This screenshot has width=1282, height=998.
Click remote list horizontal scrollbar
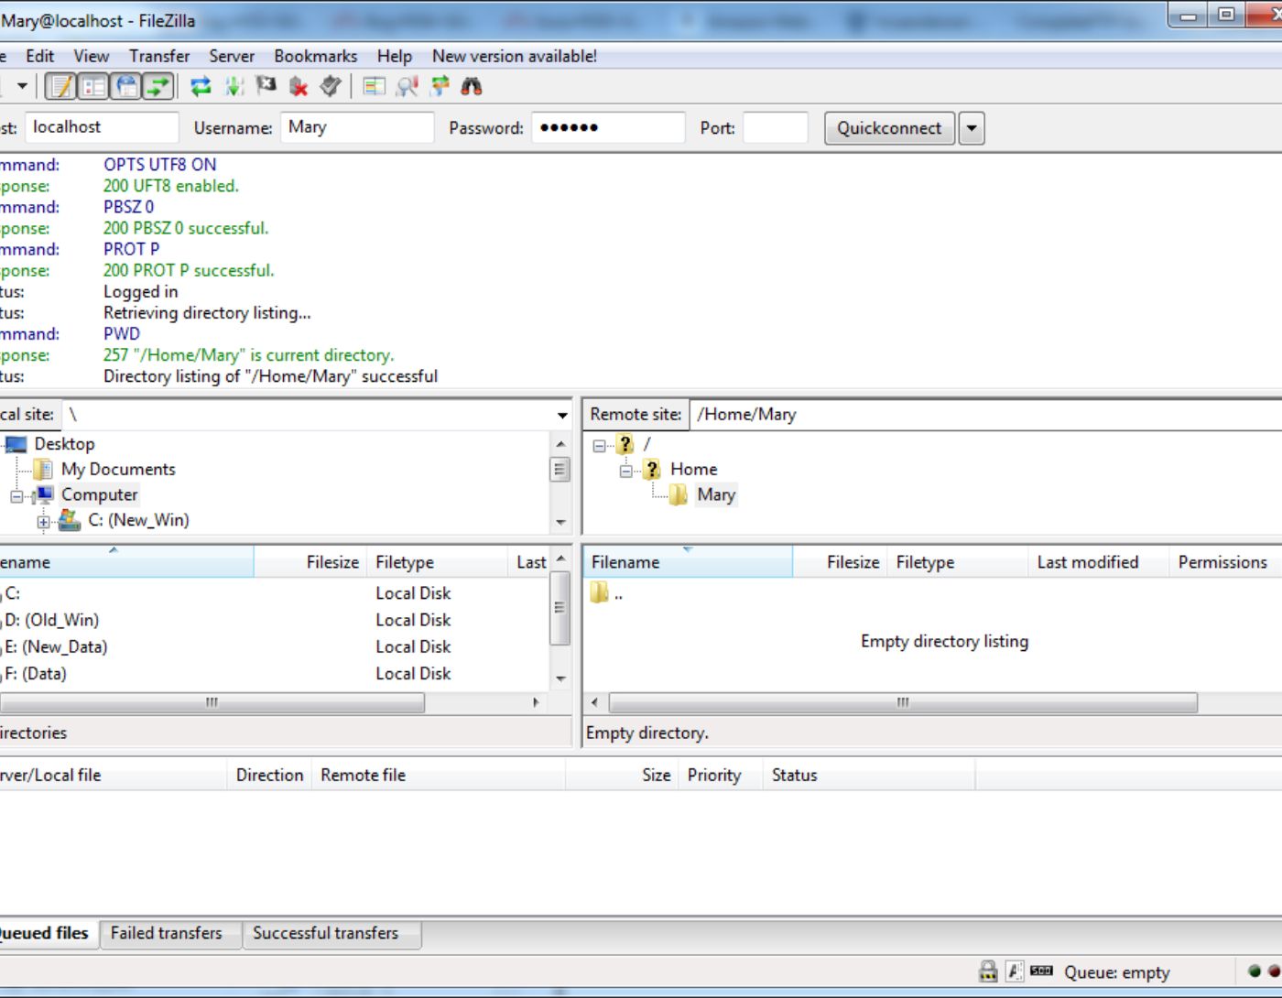tap(903, 703)
